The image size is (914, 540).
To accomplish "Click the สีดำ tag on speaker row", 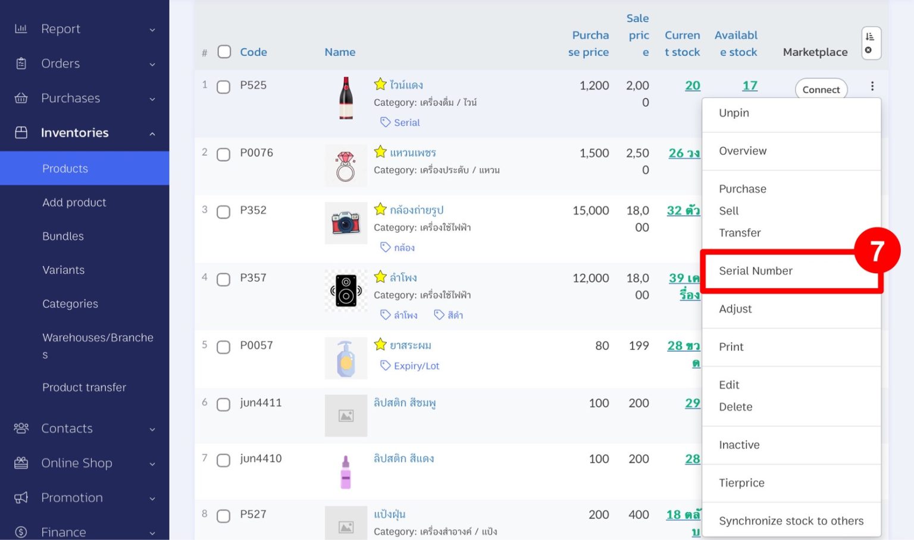I will tap(449, 315).
